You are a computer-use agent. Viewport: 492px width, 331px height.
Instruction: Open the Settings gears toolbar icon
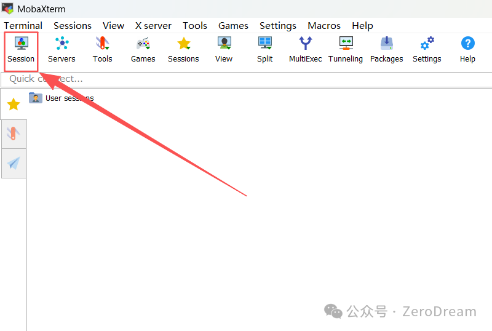point(427,50)
